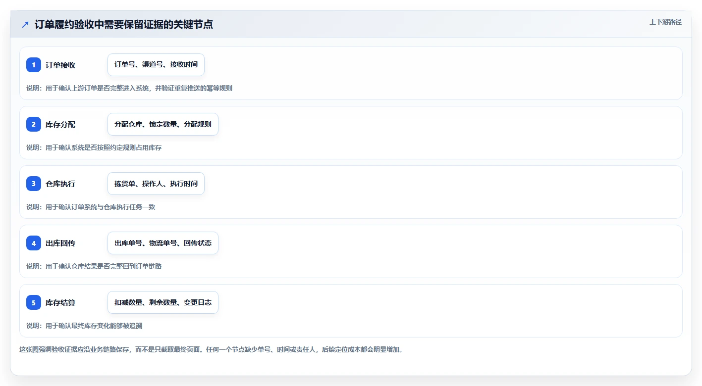Click step number badge 4
This screenshot has height=386, width=702.
[x=34, y=243]
